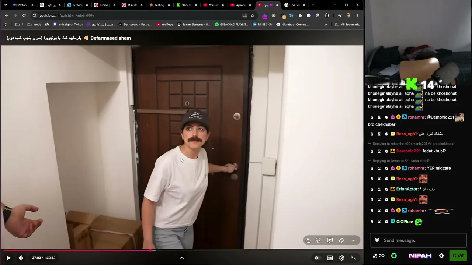The image size is (472, 265).
Task: Open the Extensions puzzle icon
Action: coord(327,15)
